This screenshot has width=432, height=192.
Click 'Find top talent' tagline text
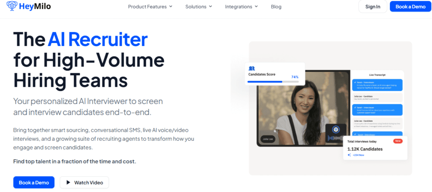pos(75,161)
